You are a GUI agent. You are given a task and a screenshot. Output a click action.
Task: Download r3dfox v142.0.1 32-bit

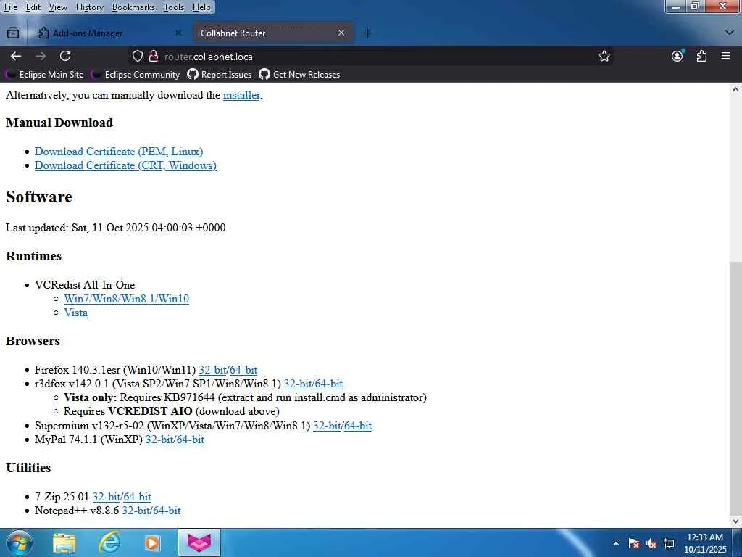298,384
